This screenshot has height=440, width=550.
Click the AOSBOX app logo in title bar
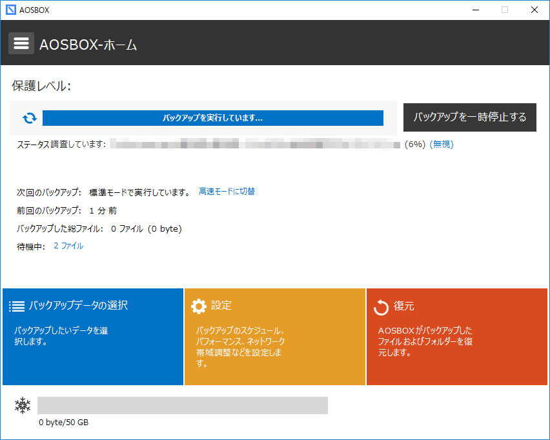pos(11,10)
